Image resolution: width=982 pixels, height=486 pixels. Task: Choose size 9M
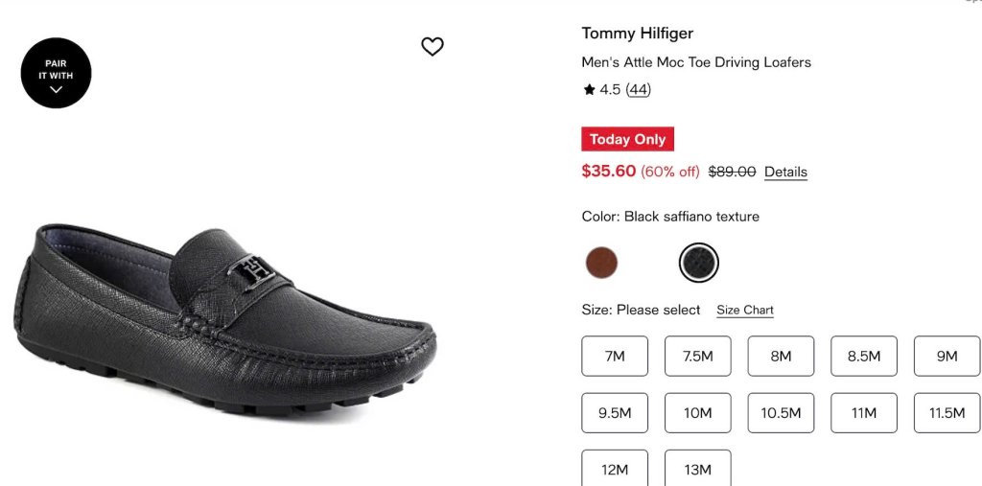pyautogui.click(x=947, y=356)
